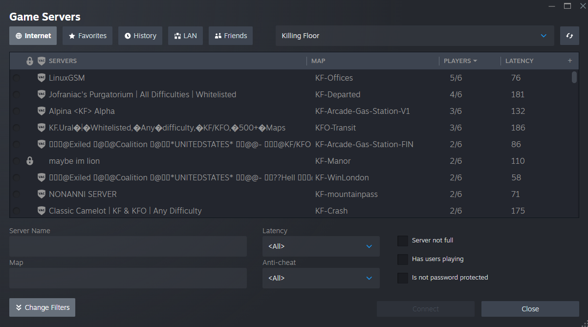Click the latency value 175
Viewport: 588px width, 327px height.
pyautogui.click(x=518, y=211)
